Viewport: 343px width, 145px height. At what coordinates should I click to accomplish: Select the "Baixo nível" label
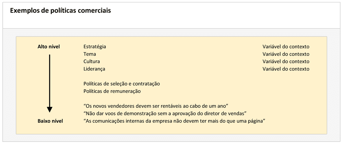pos(50,121)
